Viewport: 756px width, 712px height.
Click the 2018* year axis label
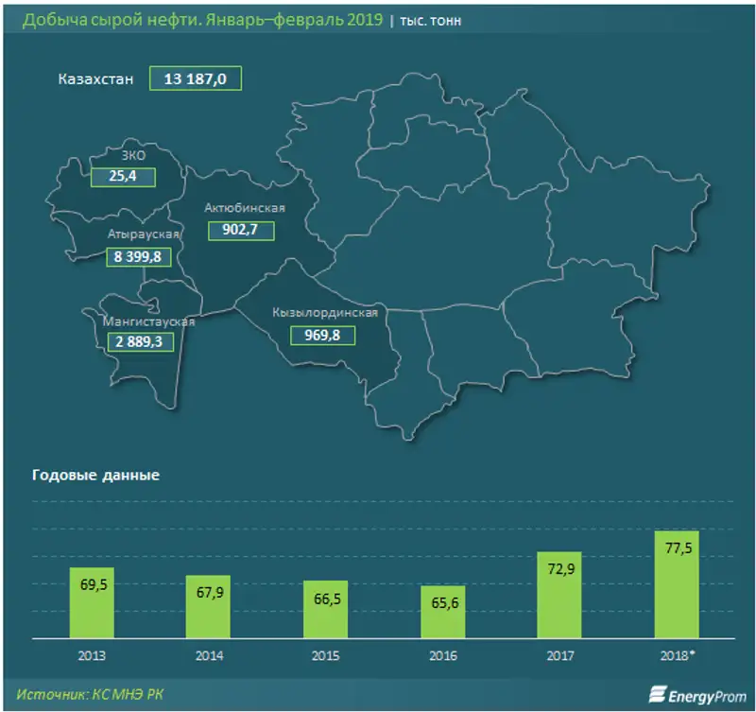click(677, 655)
